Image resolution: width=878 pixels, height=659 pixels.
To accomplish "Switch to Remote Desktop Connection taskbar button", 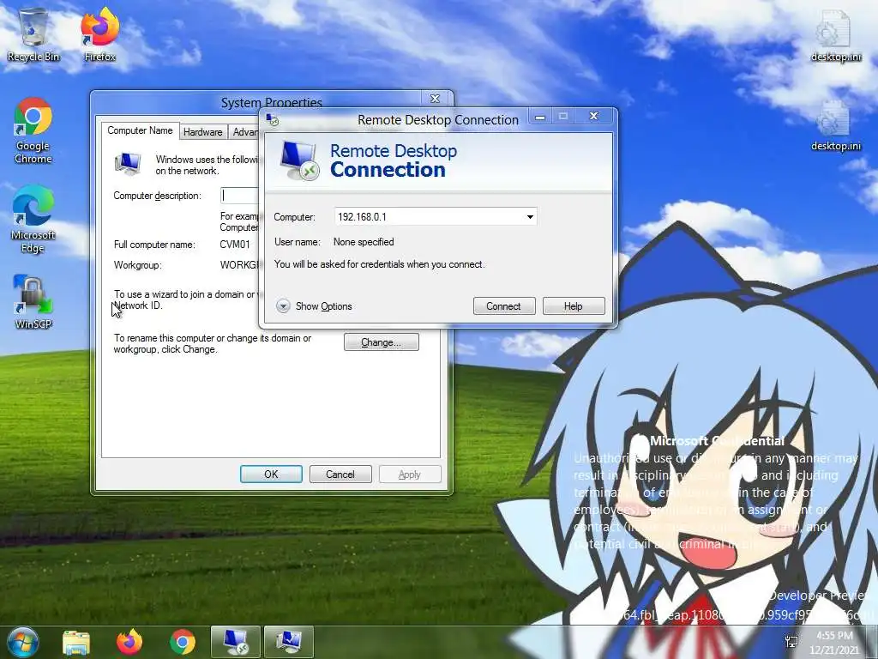I will click(235, 642).
